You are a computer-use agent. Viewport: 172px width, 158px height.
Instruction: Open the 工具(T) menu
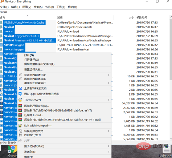click(x=61, y=7)
